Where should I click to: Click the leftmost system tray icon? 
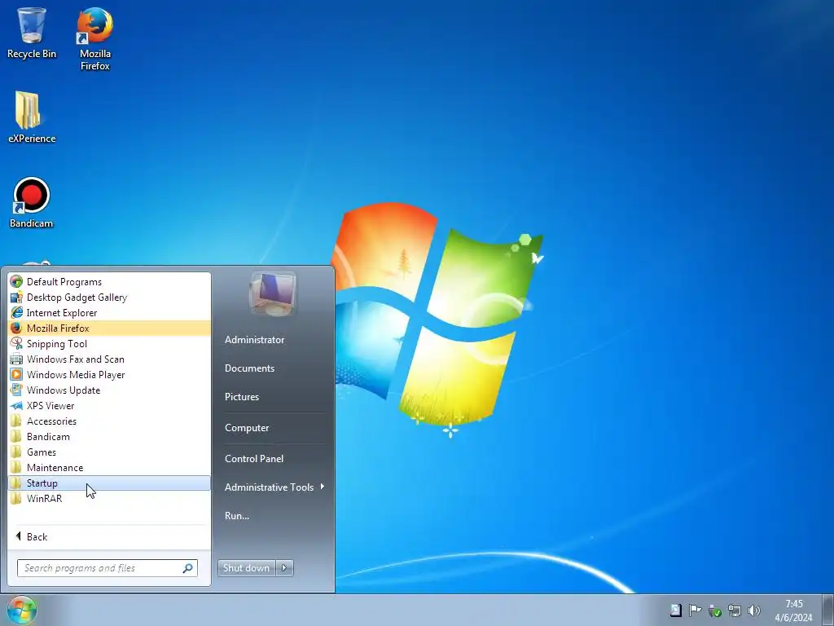coord(675,611)
